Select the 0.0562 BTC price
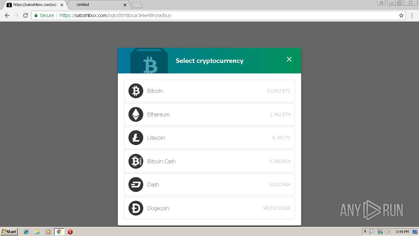Screen dimensions: 419x236 279,91
